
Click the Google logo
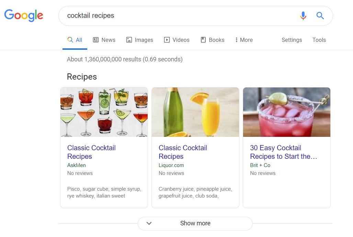tap(24, 15)
